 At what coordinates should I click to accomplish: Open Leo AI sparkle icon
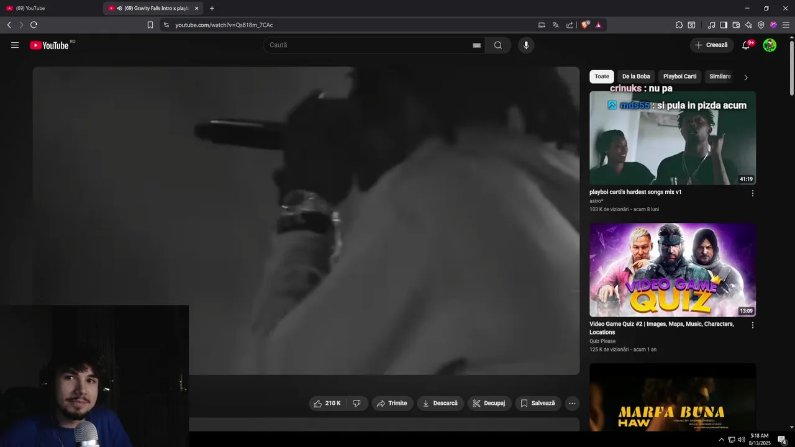point(748,25)
